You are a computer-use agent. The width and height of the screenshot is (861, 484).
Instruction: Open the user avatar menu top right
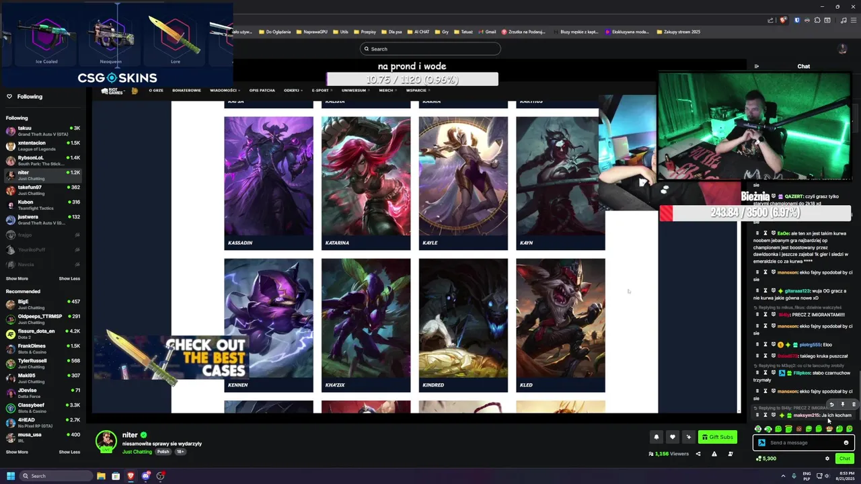842,48
